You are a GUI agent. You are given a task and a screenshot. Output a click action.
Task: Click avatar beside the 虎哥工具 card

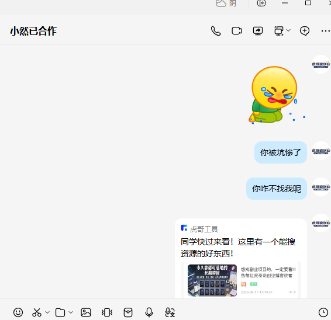point(321,223)
